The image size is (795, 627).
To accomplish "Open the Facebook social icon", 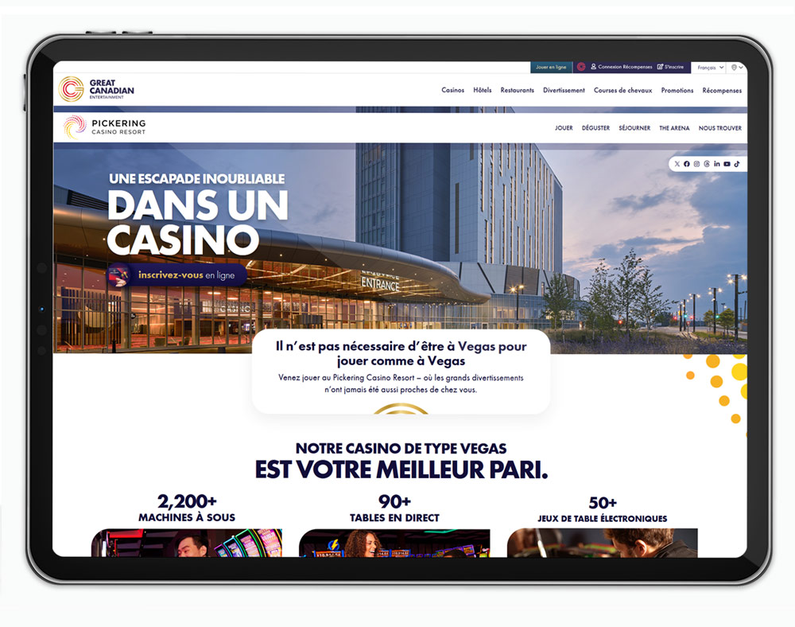I will [x=687, y=164].
